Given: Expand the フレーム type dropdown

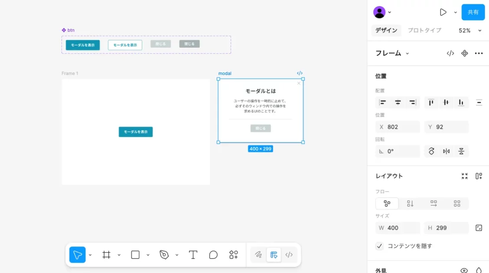Looking at the screenshot, I should (407, 53).
